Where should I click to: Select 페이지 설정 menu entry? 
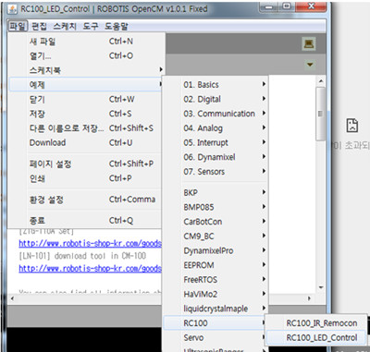(85, 164)
